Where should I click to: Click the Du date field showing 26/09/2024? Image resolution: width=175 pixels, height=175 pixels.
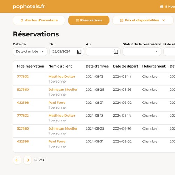[66, 51]
